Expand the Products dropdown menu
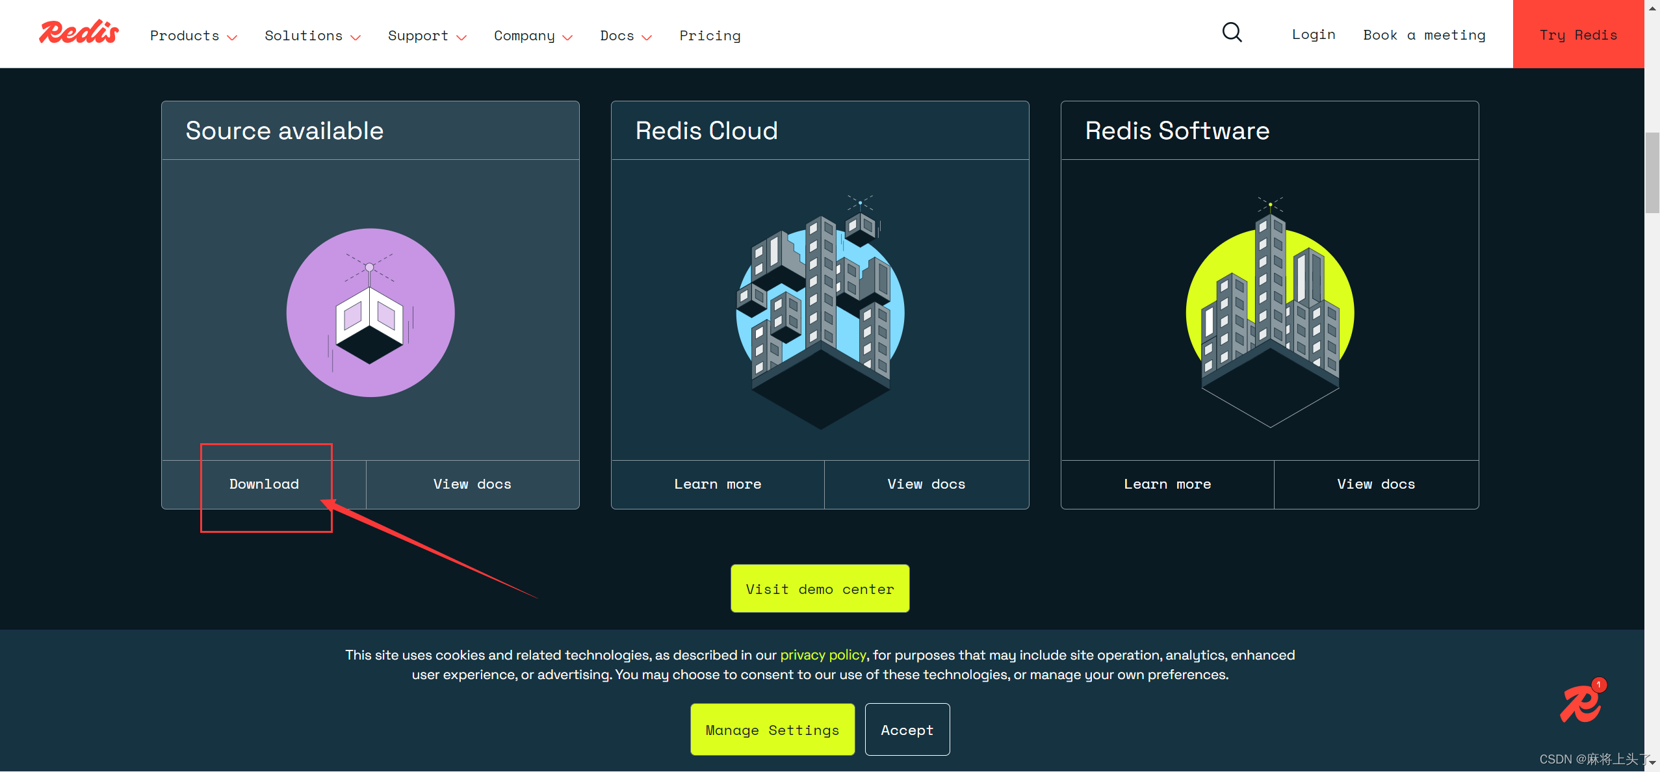 click(x=190, y=35)
